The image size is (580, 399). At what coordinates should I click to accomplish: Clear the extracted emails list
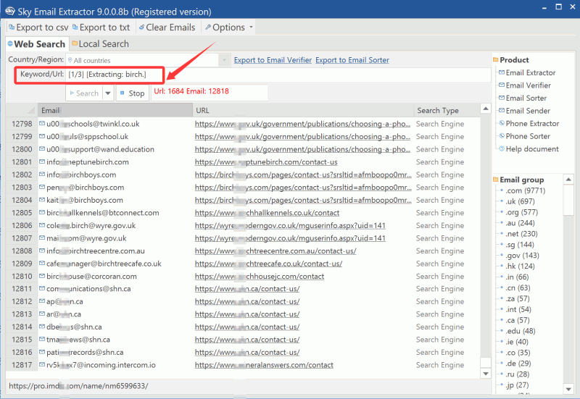coord(167,28)
